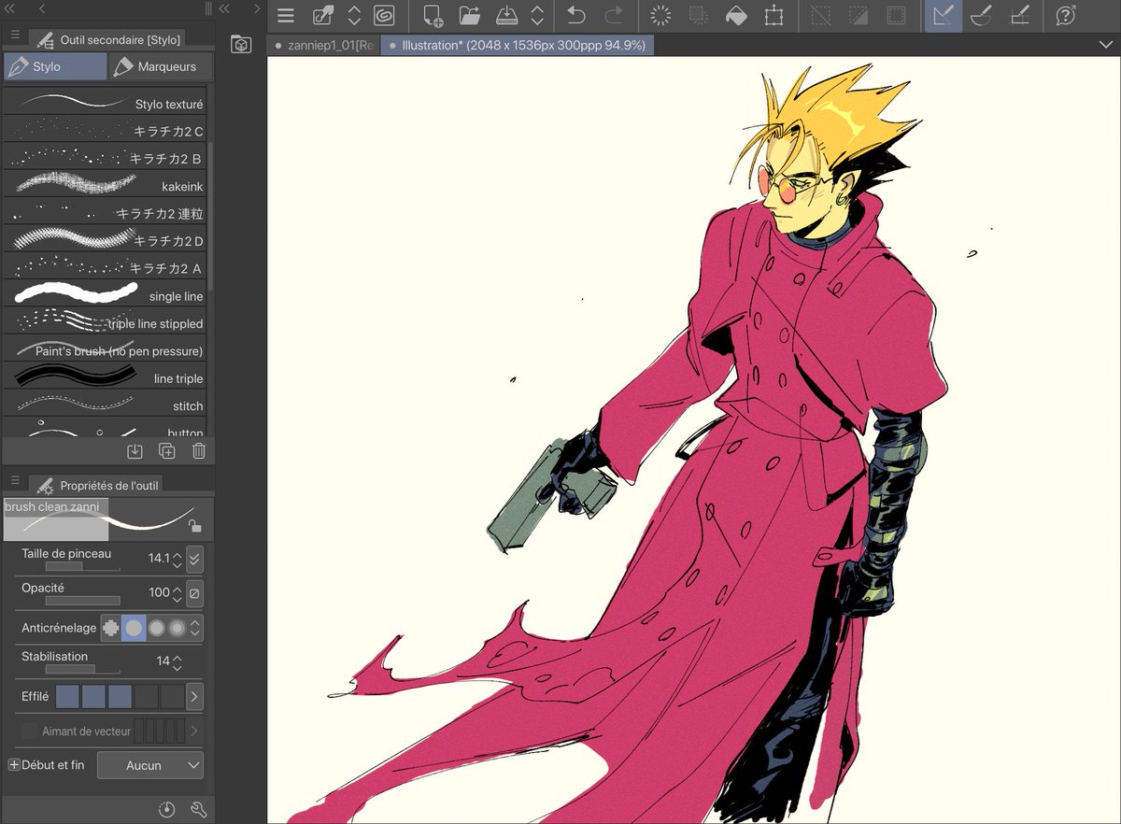
Task: Open the Outil secondaire [Stylo] palette tab
Action: (107, 39)
